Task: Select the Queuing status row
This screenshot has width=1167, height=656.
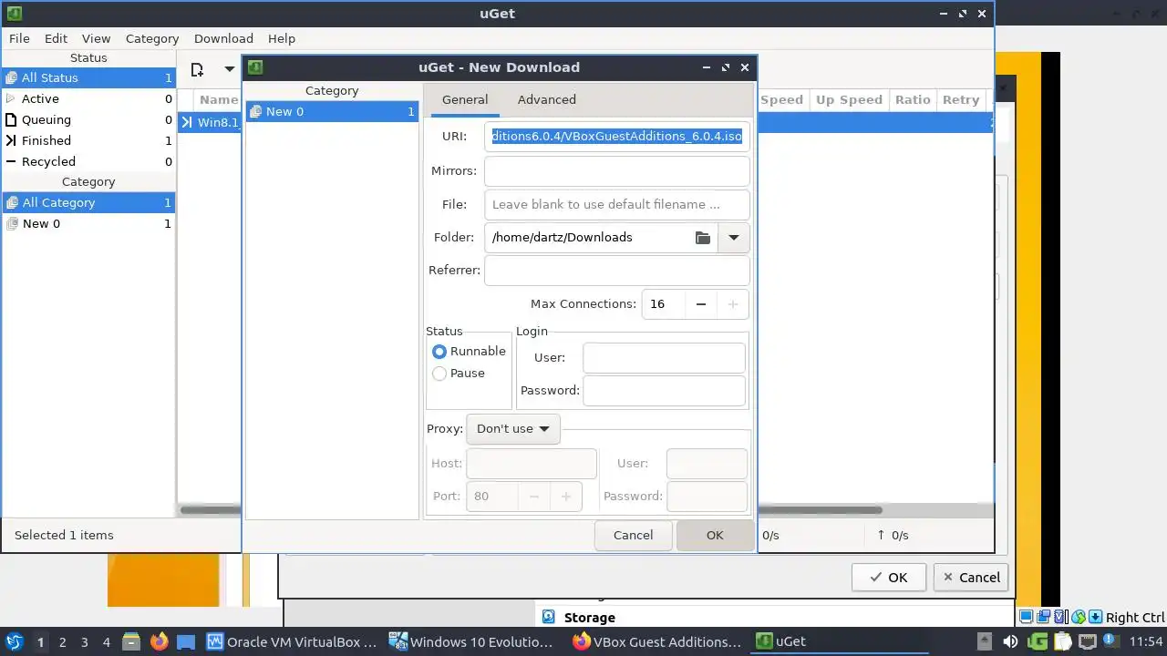Action: point(88,120)
